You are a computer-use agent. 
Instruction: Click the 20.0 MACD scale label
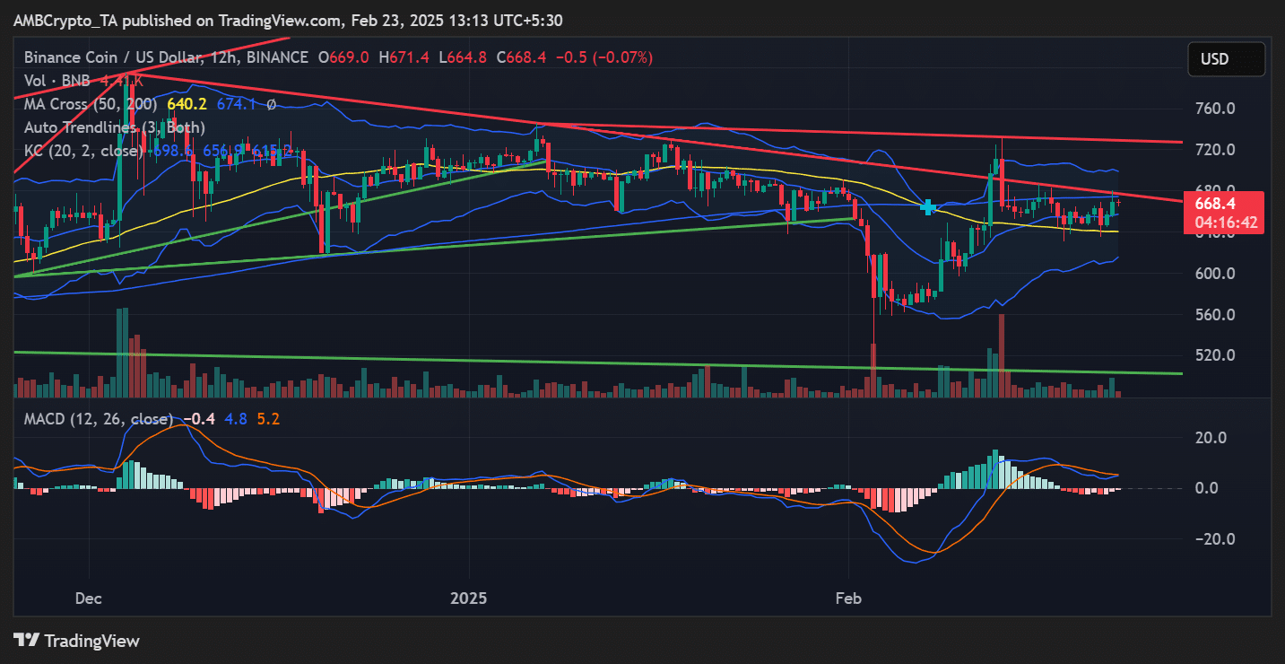pyautogui.click(x=1216, y=438)
